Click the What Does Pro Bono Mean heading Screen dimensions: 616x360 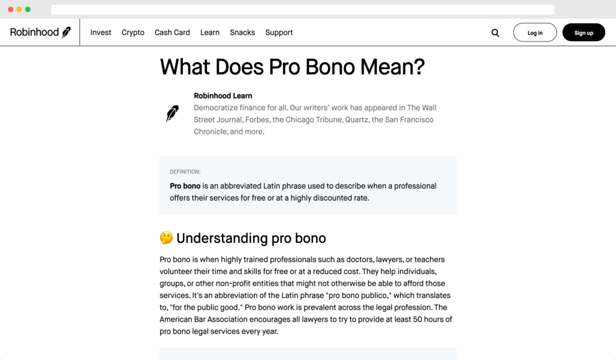[292, 67]
